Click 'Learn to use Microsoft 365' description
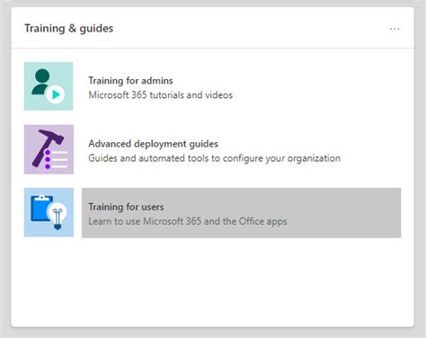This screenshot has width=426, height=338. pos(188,221)
